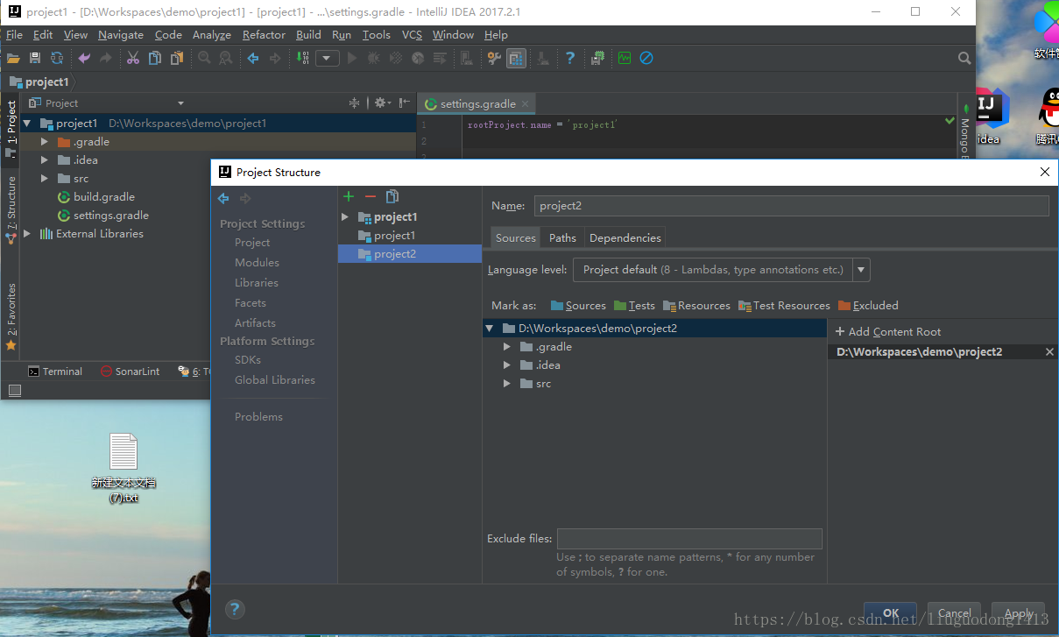Close the settings.gradle editor tab
Viewport: 1059px width, 637px height.
coord(526,103)
